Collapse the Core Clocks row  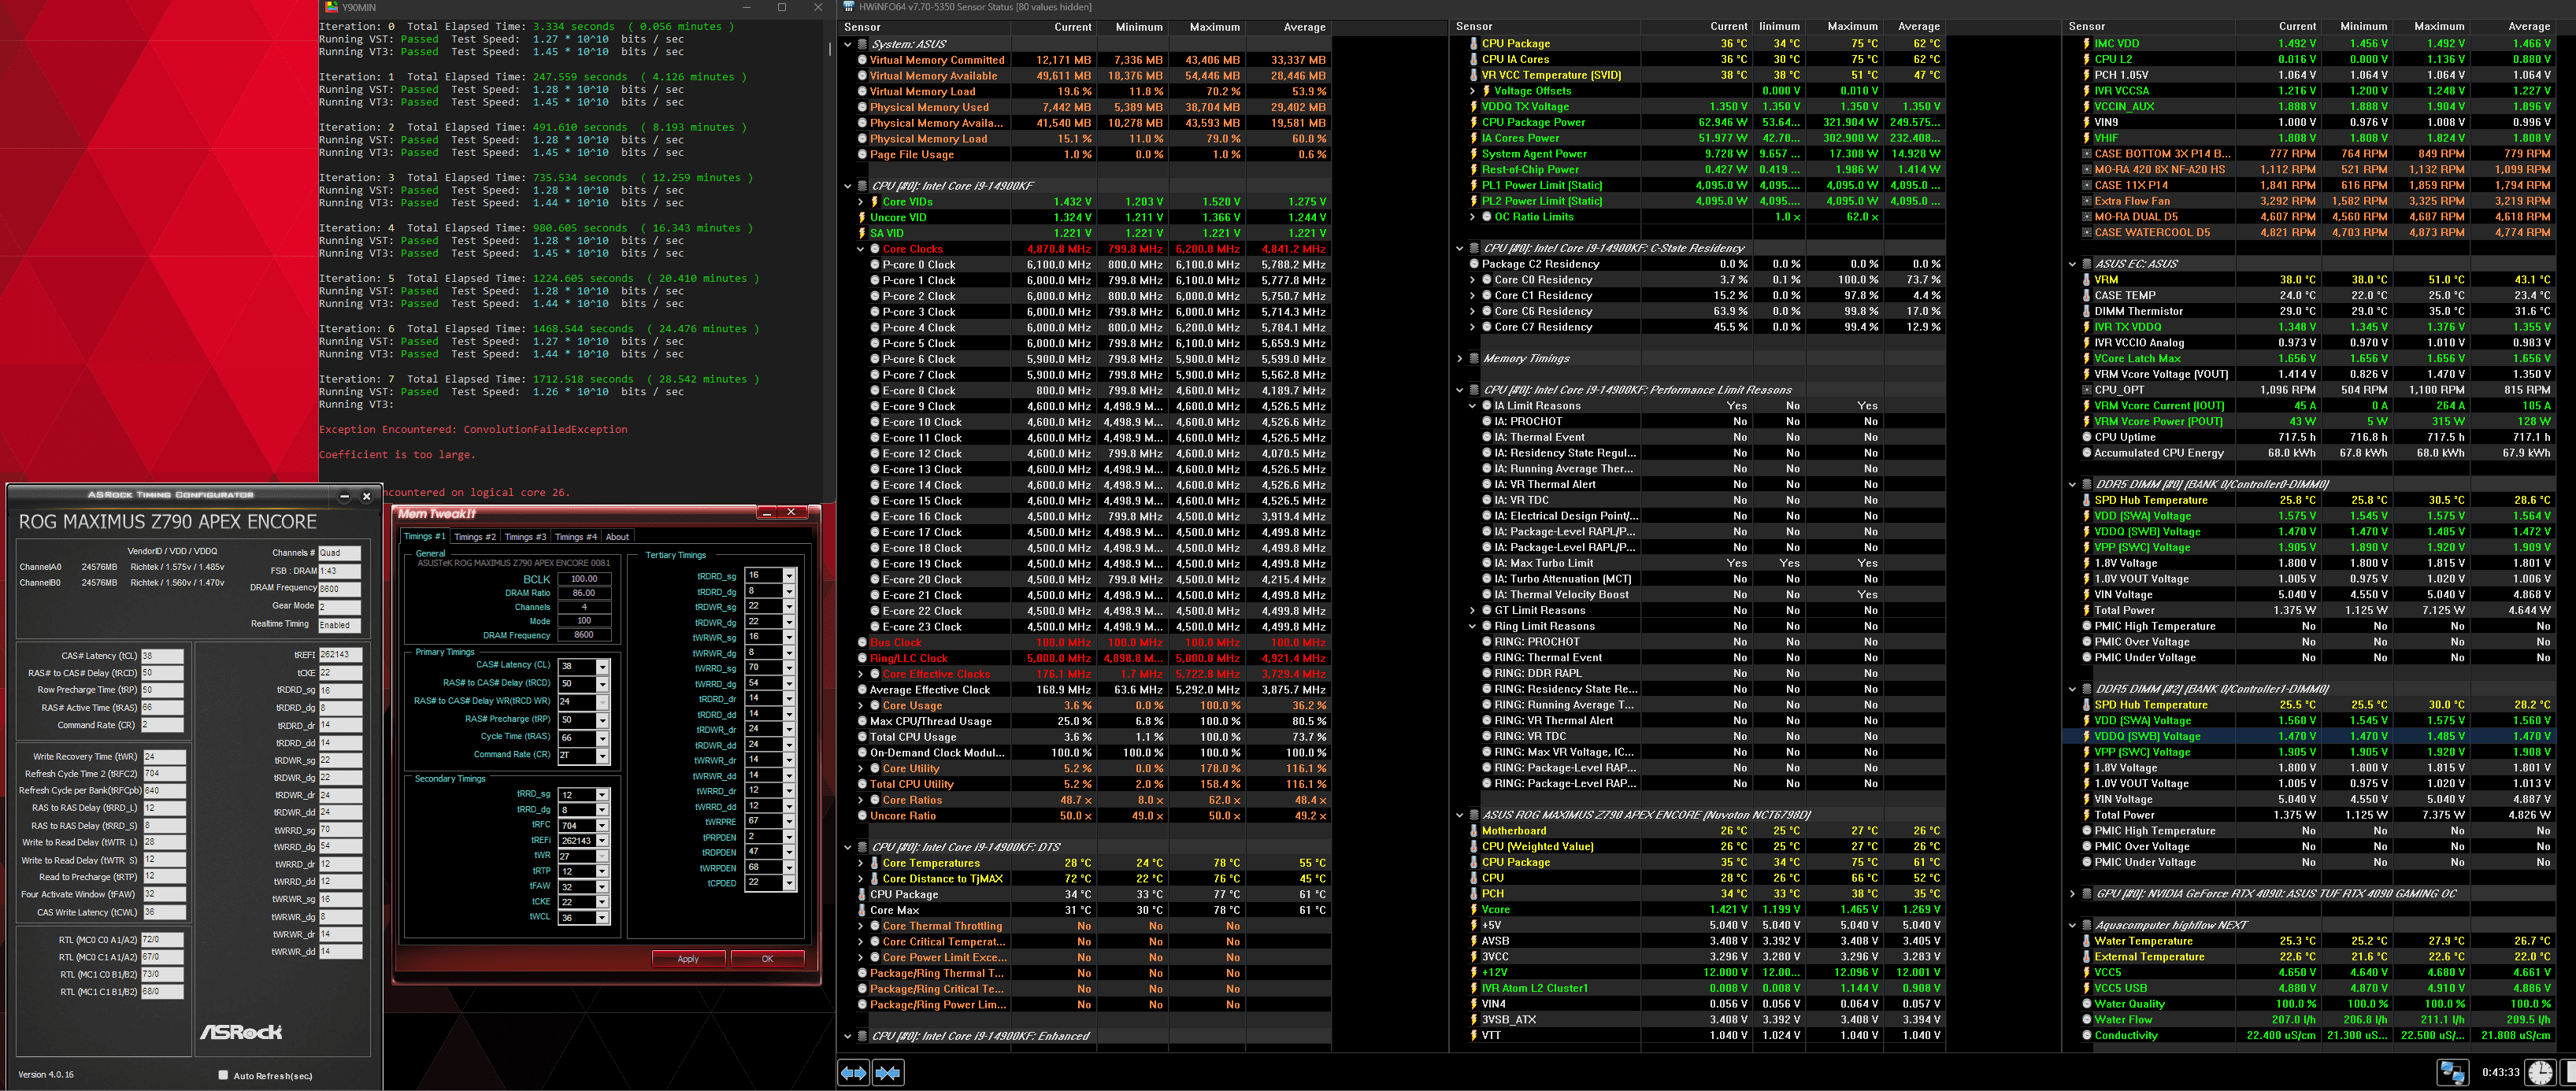click(861, 249)
